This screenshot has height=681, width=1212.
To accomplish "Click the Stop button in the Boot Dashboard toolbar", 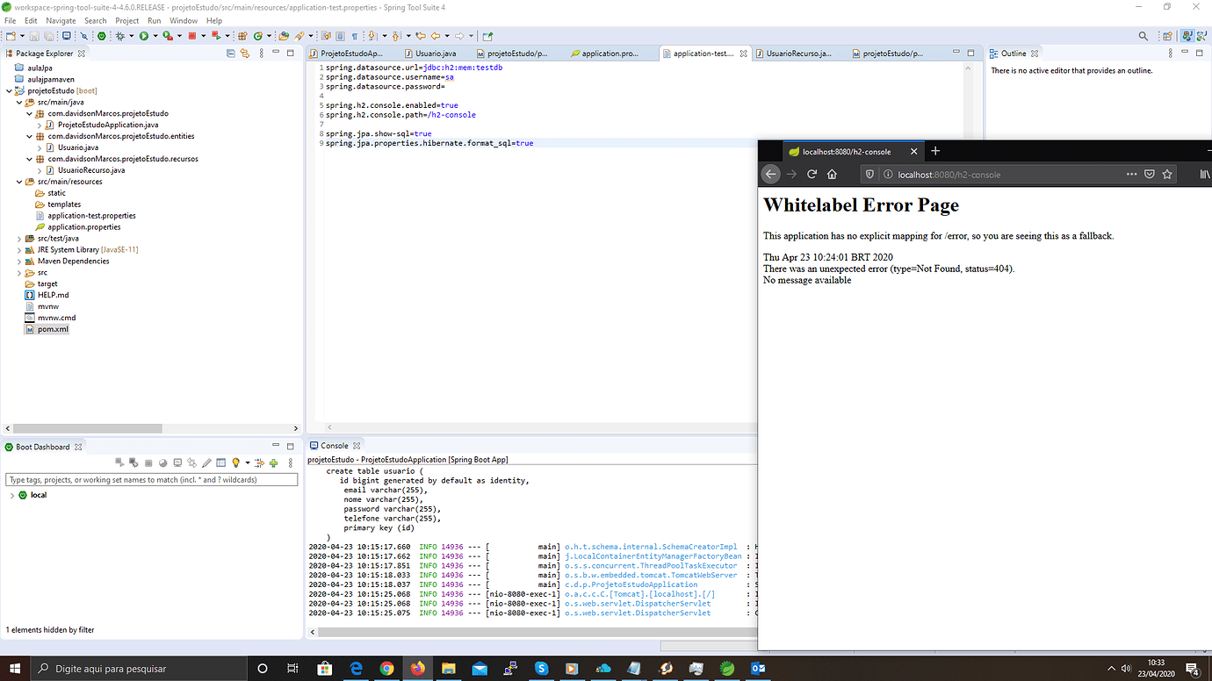I will pyautogui.click(x=148, y=462).
